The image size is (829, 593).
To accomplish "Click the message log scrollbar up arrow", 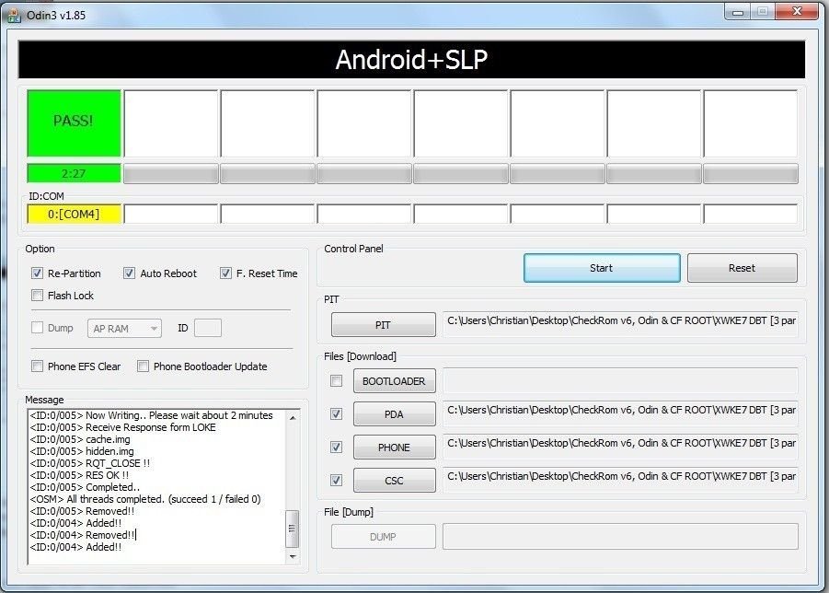I will (x=293, y=417).
